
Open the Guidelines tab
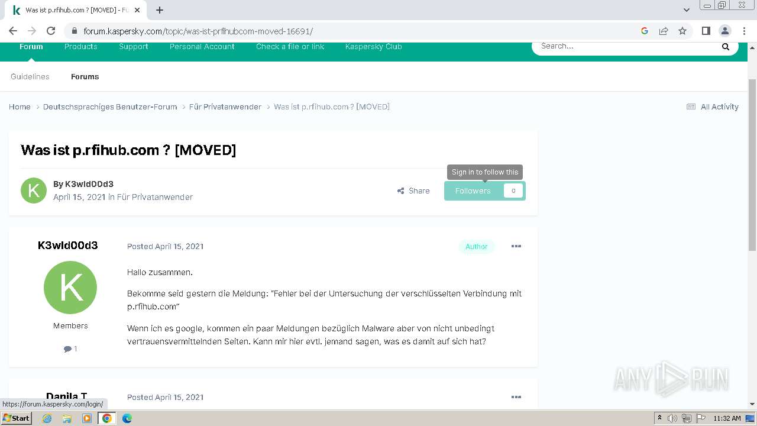click(30, 77)
